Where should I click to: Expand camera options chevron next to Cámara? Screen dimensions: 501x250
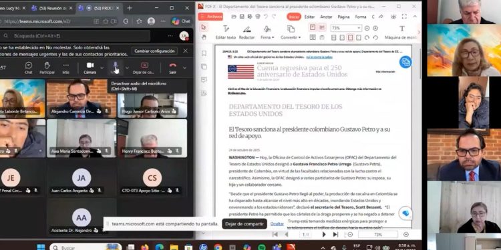pos(102,67)
